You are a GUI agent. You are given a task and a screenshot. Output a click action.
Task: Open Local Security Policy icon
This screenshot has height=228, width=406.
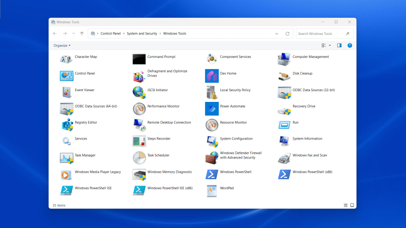(212, 92)
